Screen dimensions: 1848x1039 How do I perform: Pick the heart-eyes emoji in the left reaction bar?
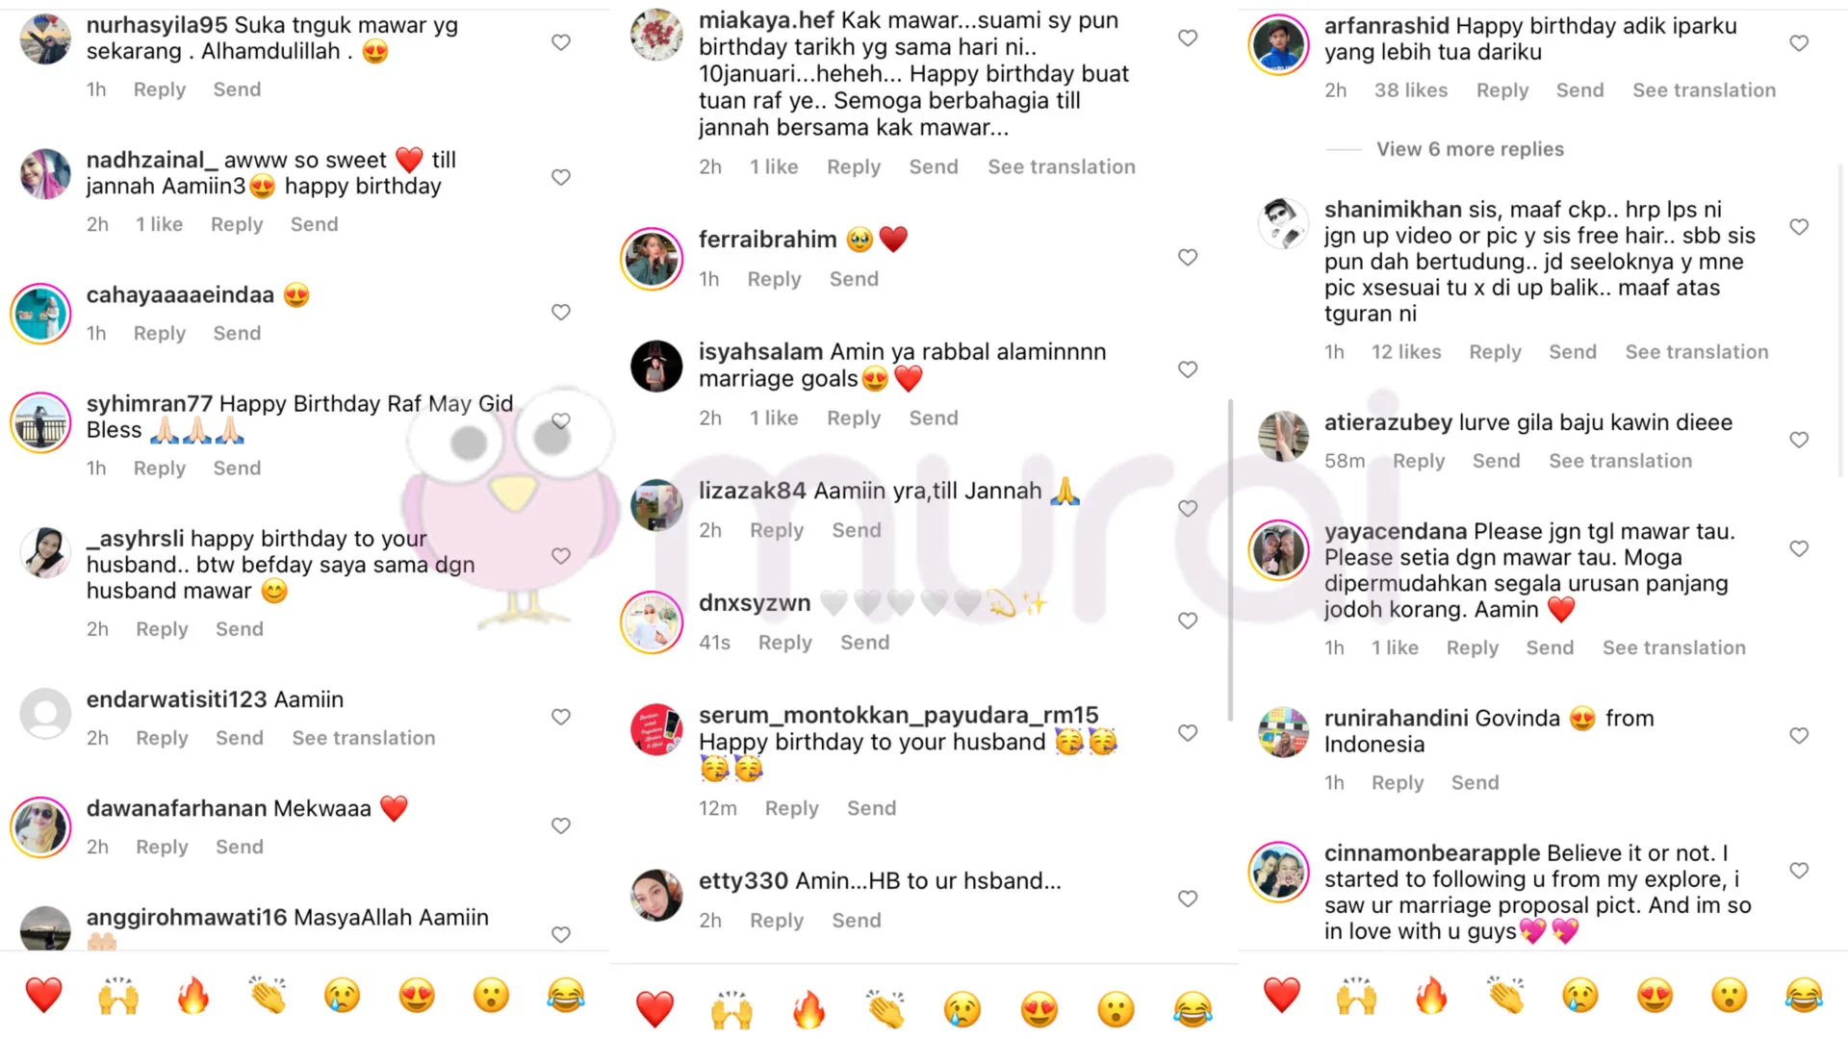click(x=417, y=996)
